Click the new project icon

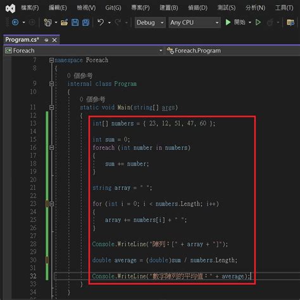click(x=47, y=22)
